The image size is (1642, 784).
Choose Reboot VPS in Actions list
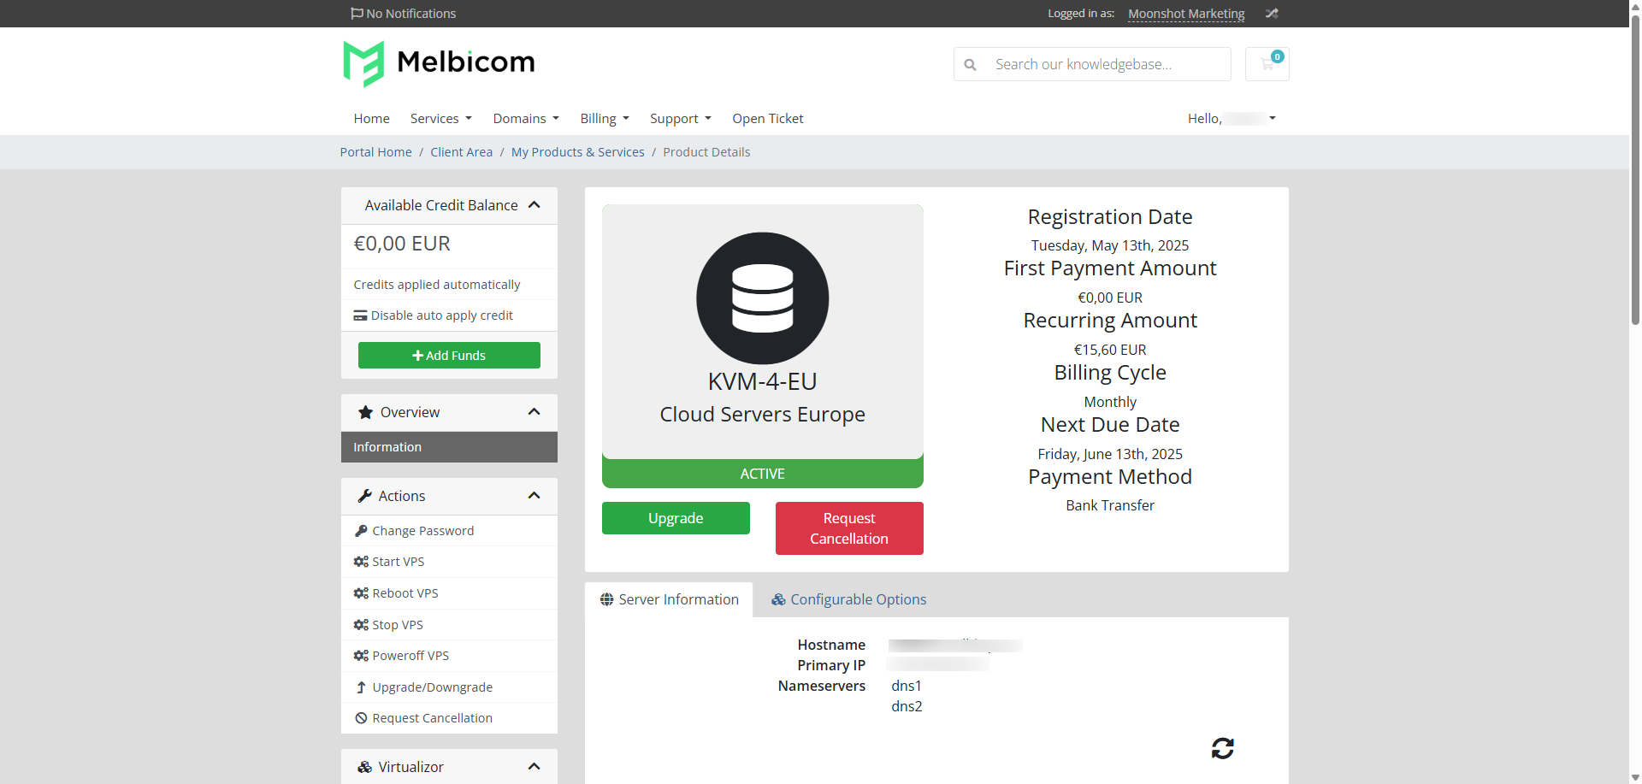point(449,593)
